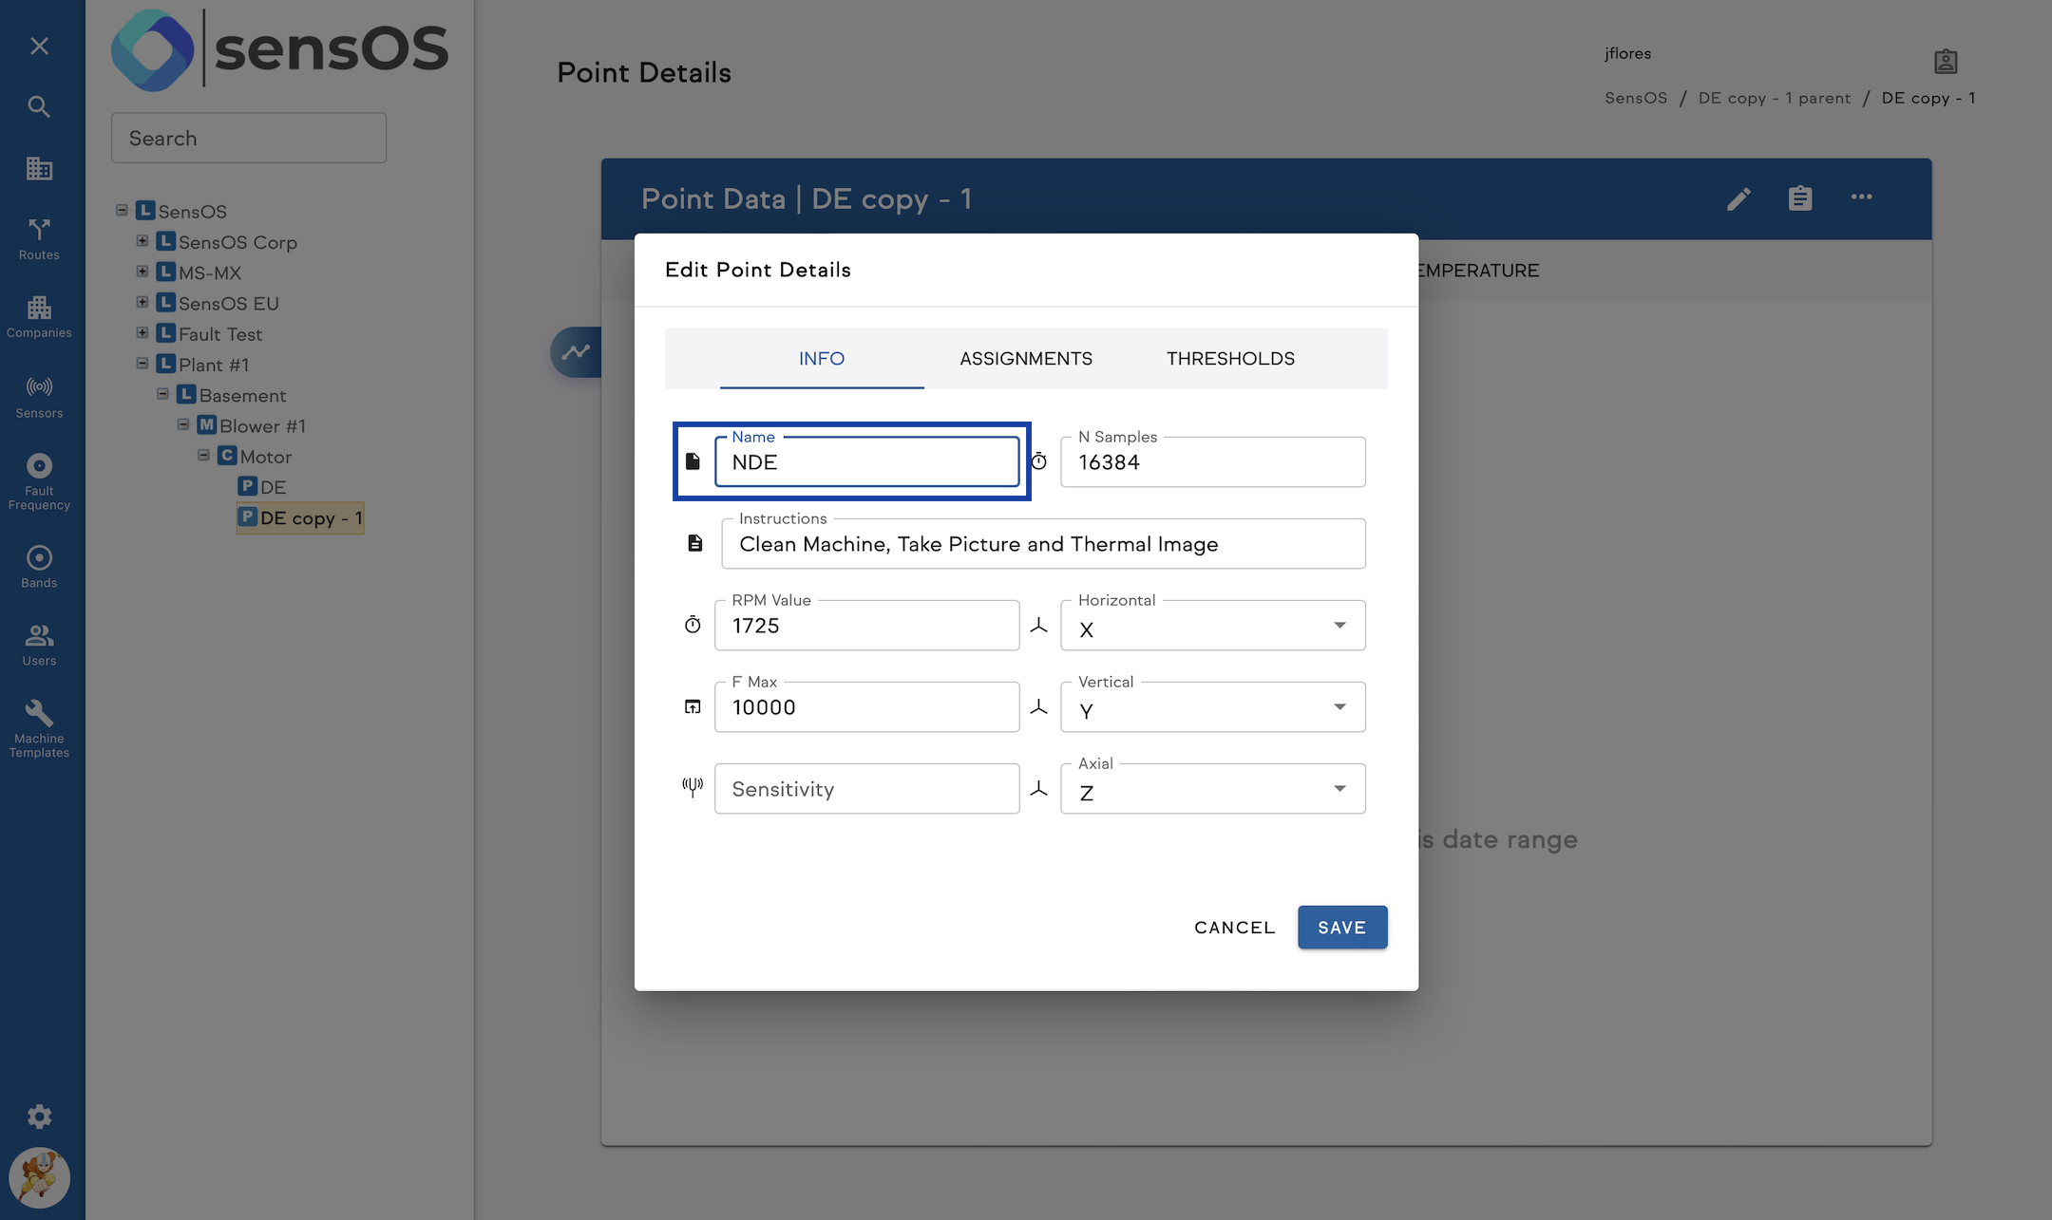Click the clipboard icon in Point Data header

tap(1799, 198)
